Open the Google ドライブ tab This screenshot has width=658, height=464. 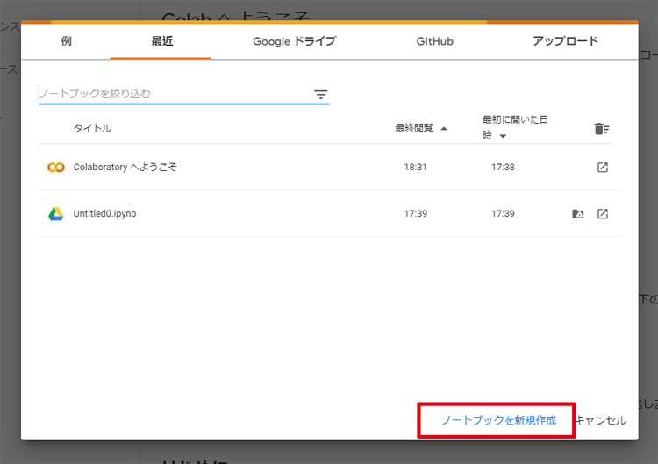click(294, 41)
